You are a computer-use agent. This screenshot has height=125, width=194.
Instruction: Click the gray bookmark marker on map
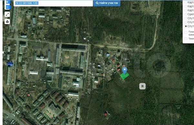[142, 86]
